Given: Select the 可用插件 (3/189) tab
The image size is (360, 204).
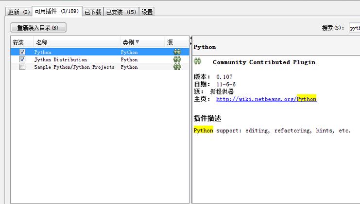Looking at the screenshot, I should click(57, 11).
